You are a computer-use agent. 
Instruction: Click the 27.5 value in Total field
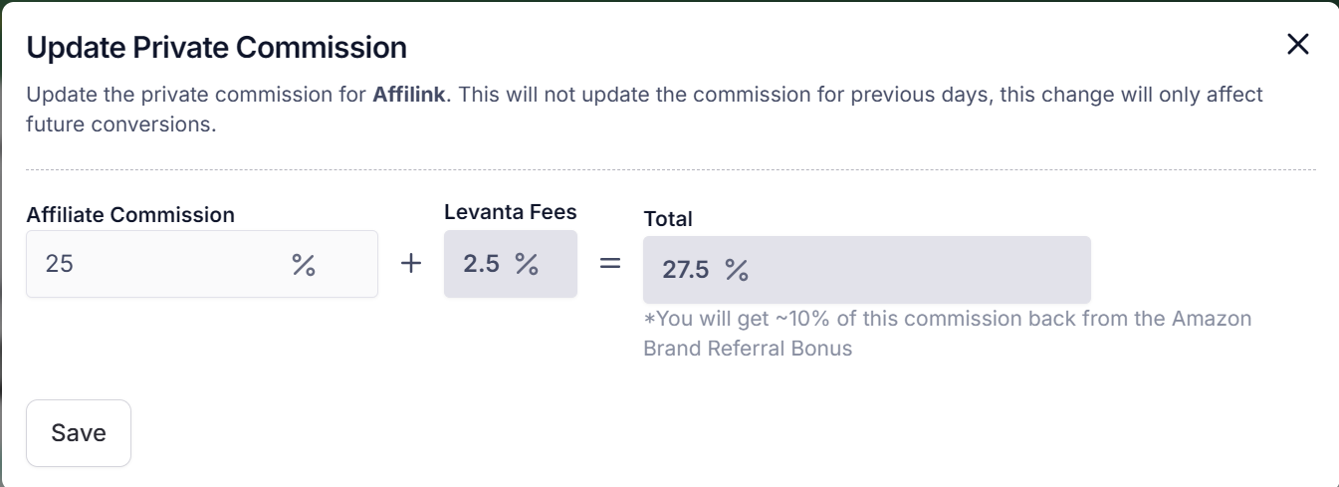point(685,270)
